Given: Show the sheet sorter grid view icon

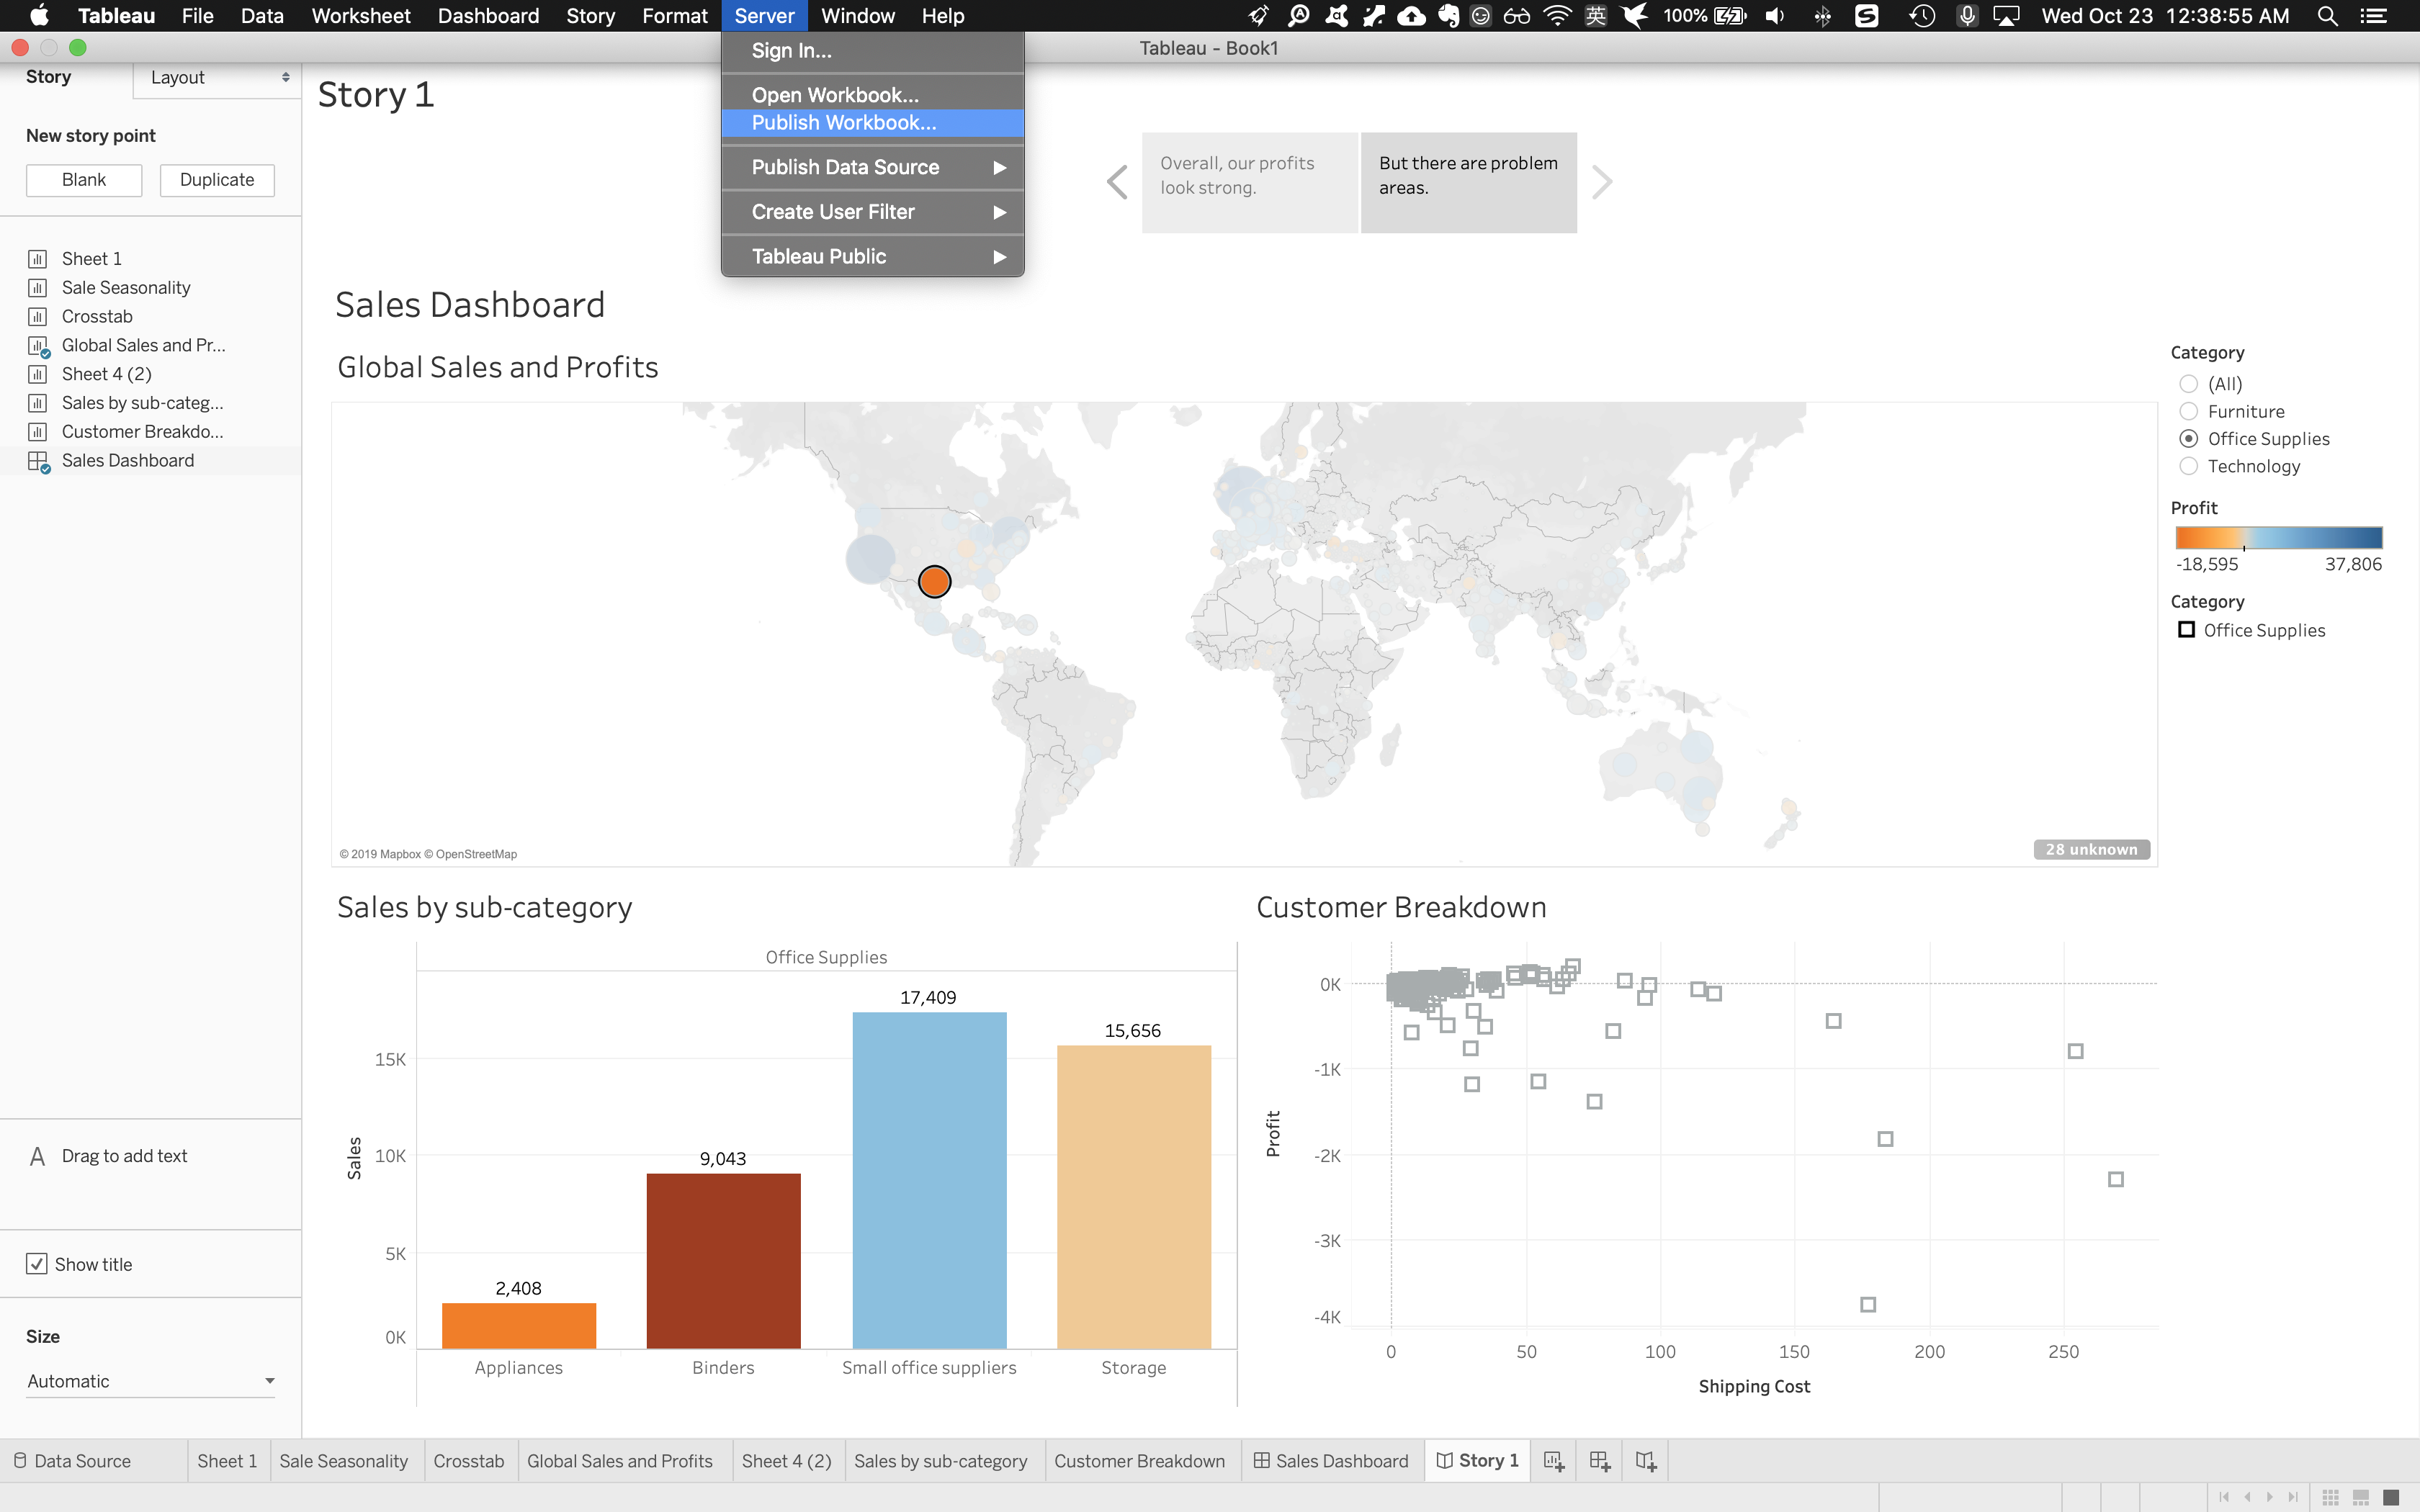Looking at the screenshot, I should point(2331,1497).
